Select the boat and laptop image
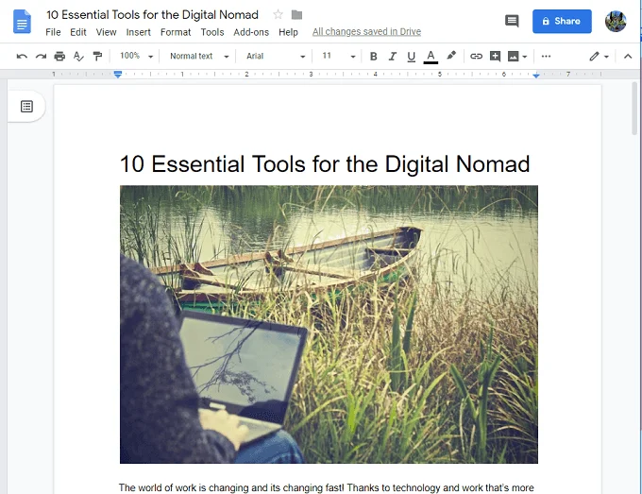642x494 pixels. pyautogui.click(x=329, y=324)
